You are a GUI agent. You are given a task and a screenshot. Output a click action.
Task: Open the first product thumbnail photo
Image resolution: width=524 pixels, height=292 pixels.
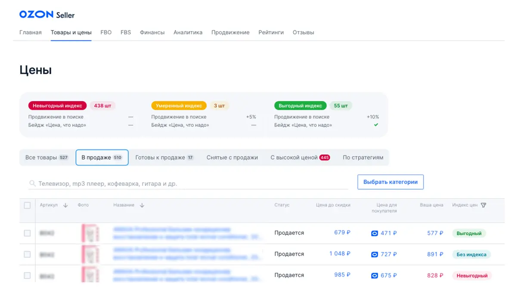90,233
